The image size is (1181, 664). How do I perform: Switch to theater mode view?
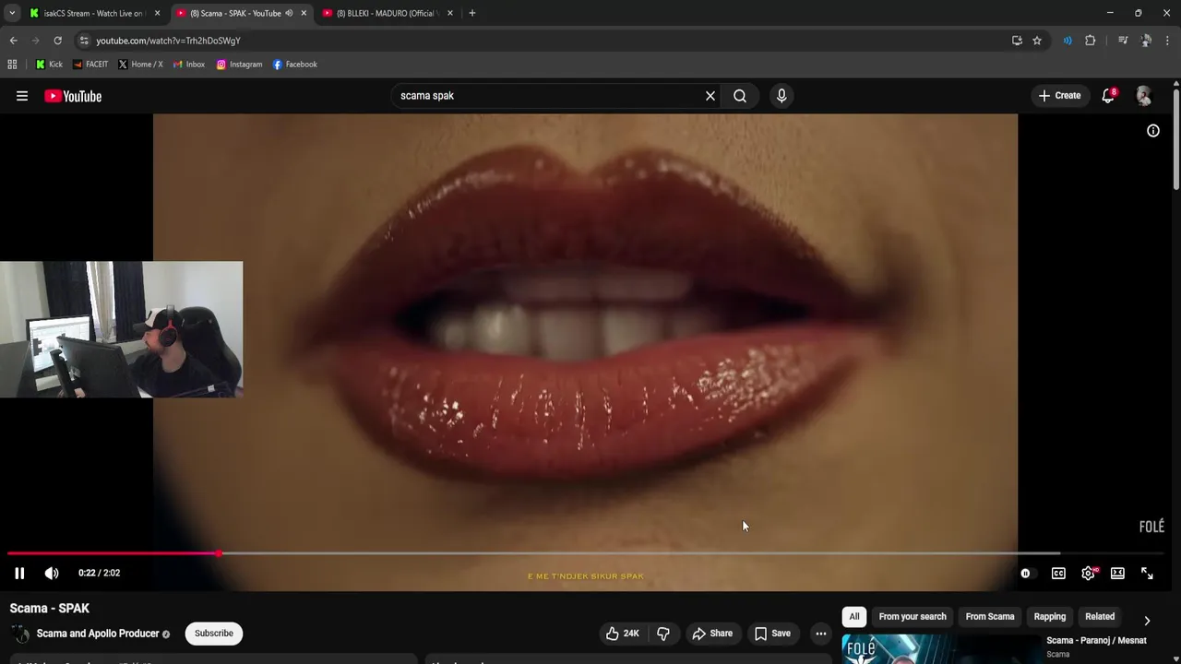point(1117,573)
